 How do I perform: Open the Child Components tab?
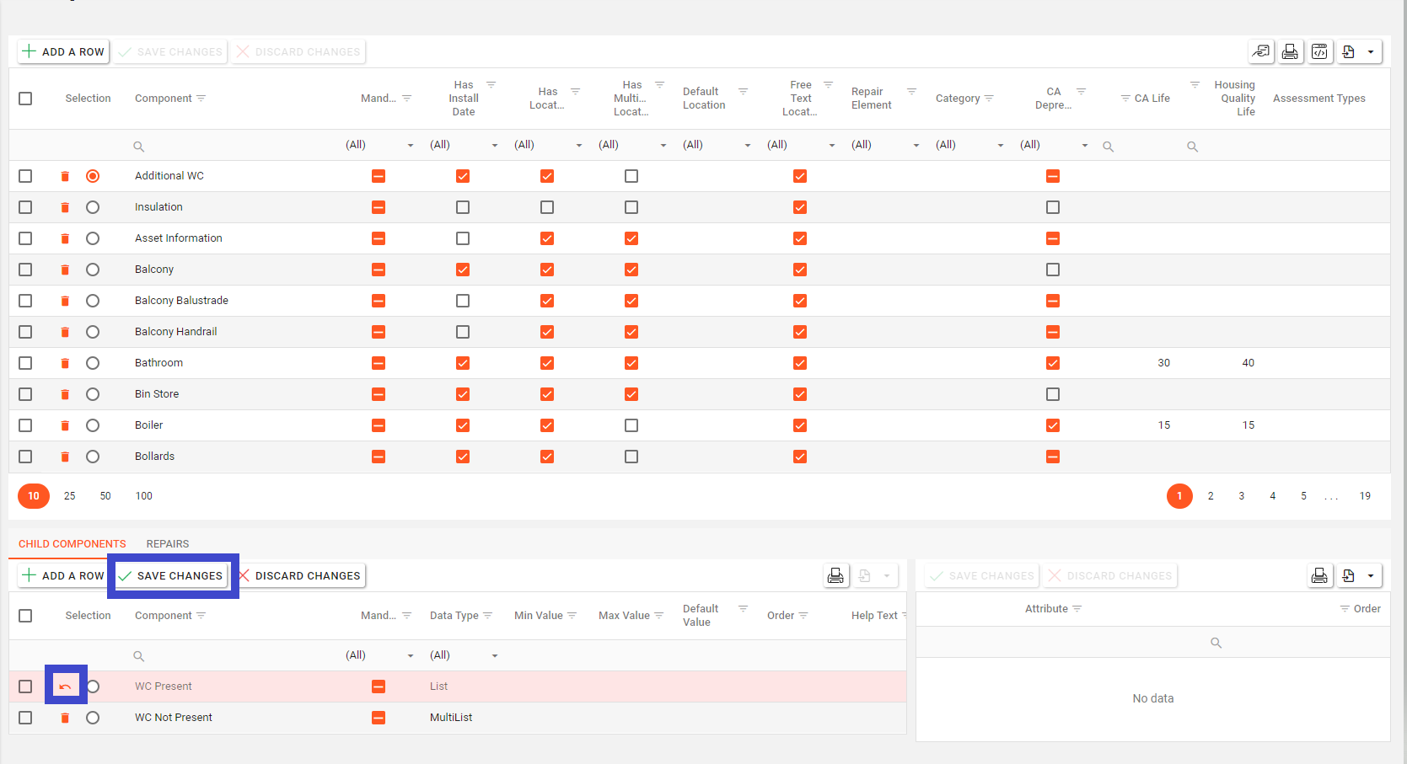pos(72,544)
